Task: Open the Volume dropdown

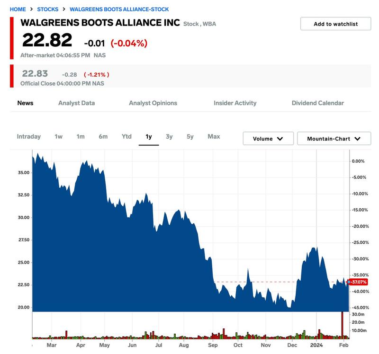Action: pos(268,139)
